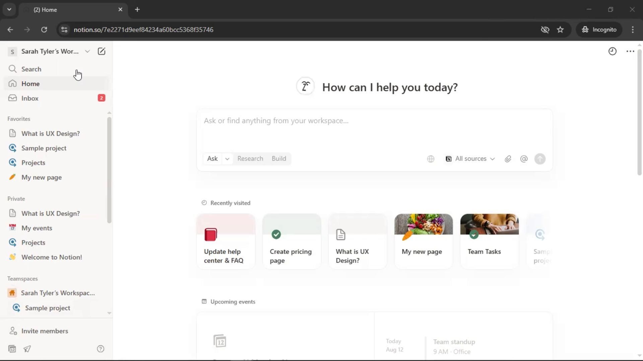This screenshot has height=361, width=643.
Task: Click the web search globe icon
Action: pos(431,159)
